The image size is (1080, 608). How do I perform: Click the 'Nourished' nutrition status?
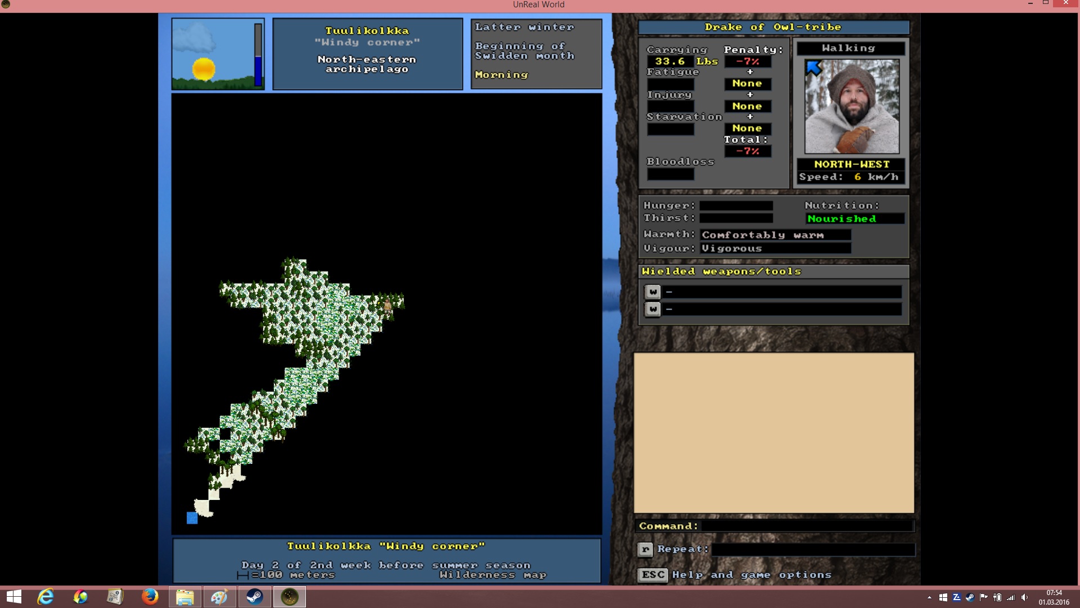coord(854,219)
